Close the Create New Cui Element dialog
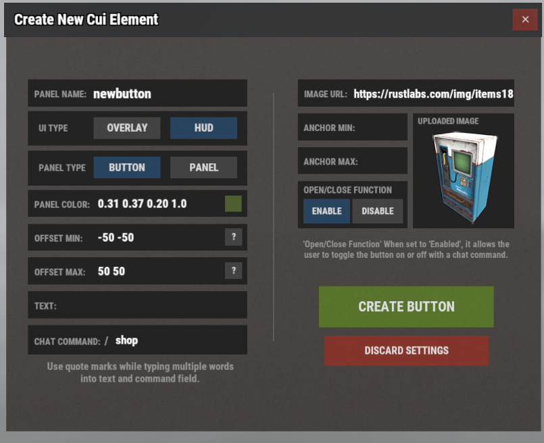 tap(525, 20)
